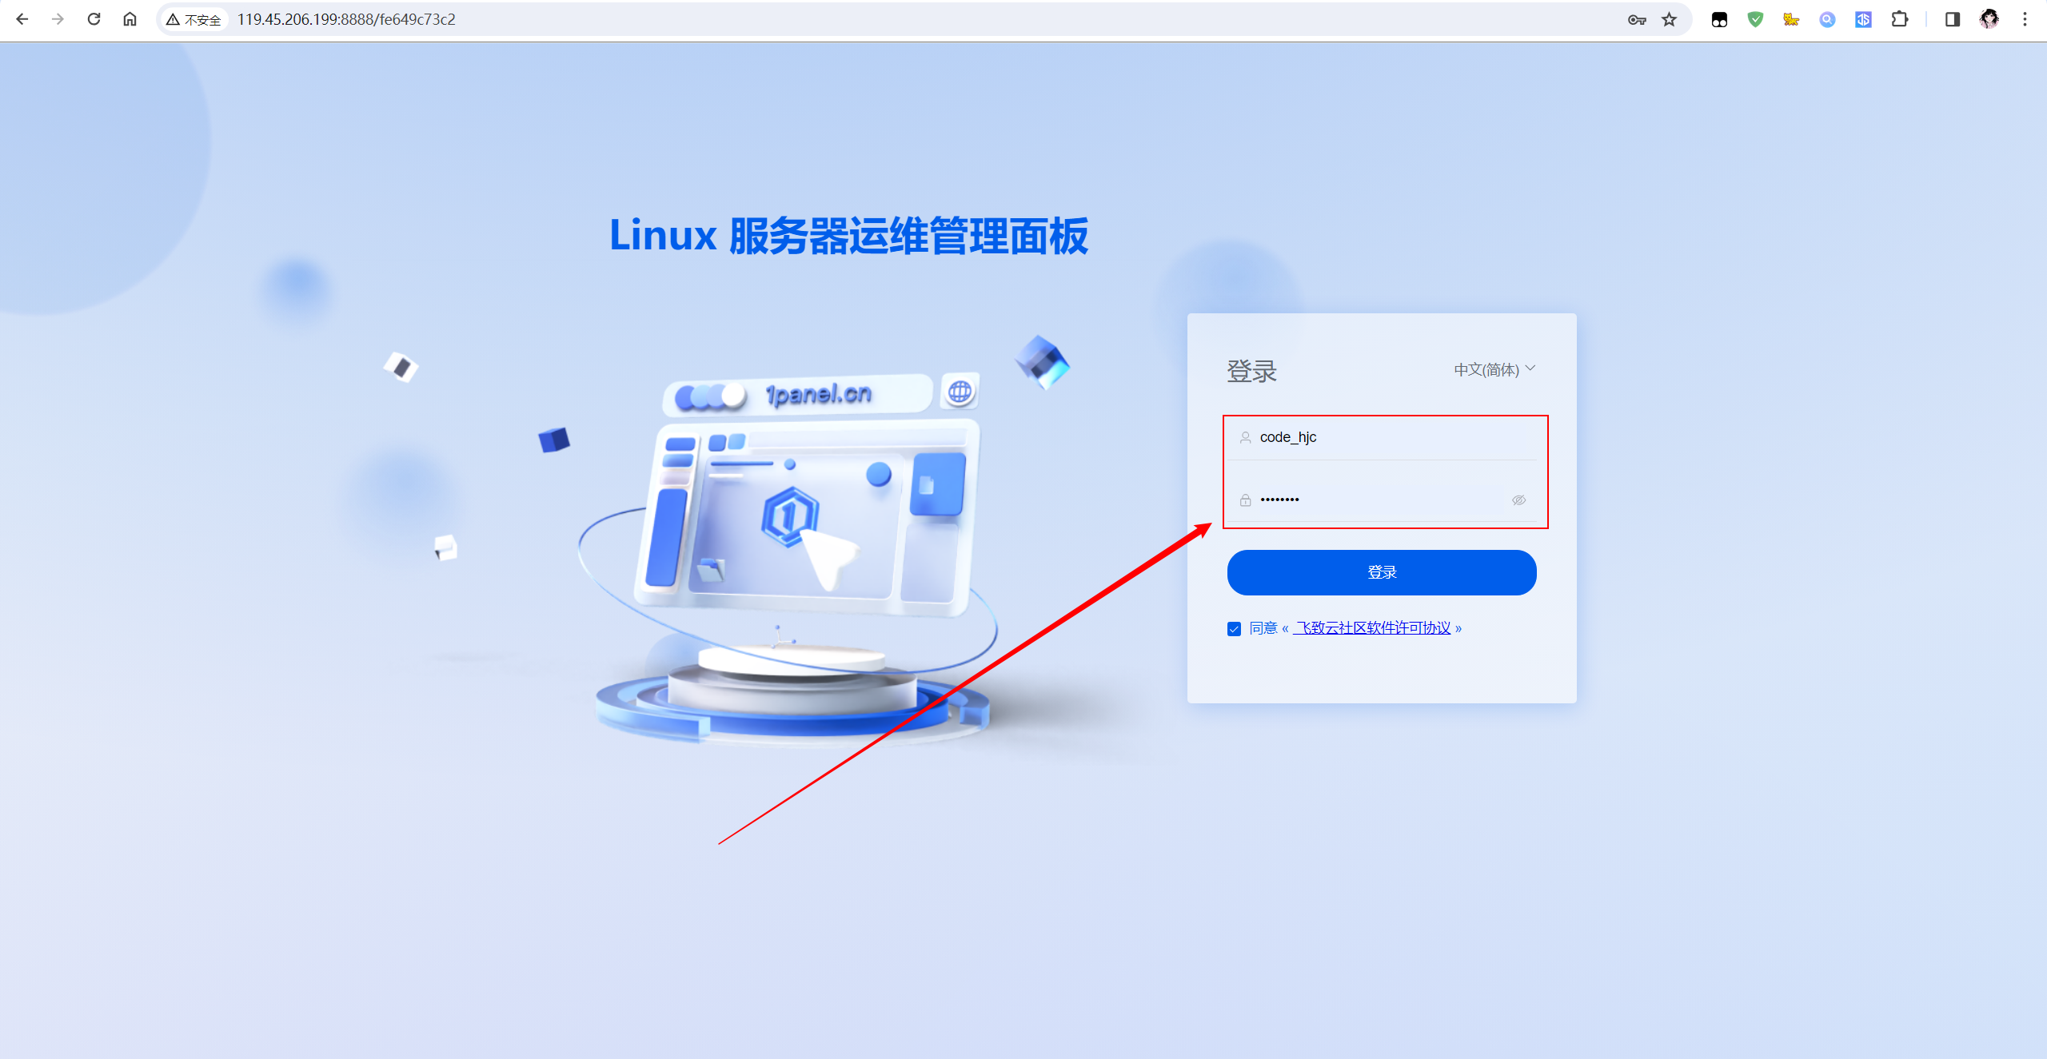Open the extensions puzzle icon

pos(1900,19)
